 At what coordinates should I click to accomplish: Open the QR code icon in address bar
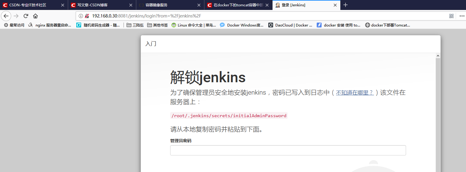(x=451, y=16)
